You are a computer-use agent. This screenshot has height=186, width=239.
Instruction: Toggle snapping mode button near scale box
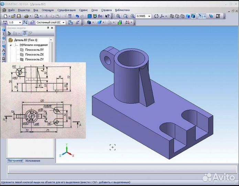pyautogui.click(x=25, y=22)
